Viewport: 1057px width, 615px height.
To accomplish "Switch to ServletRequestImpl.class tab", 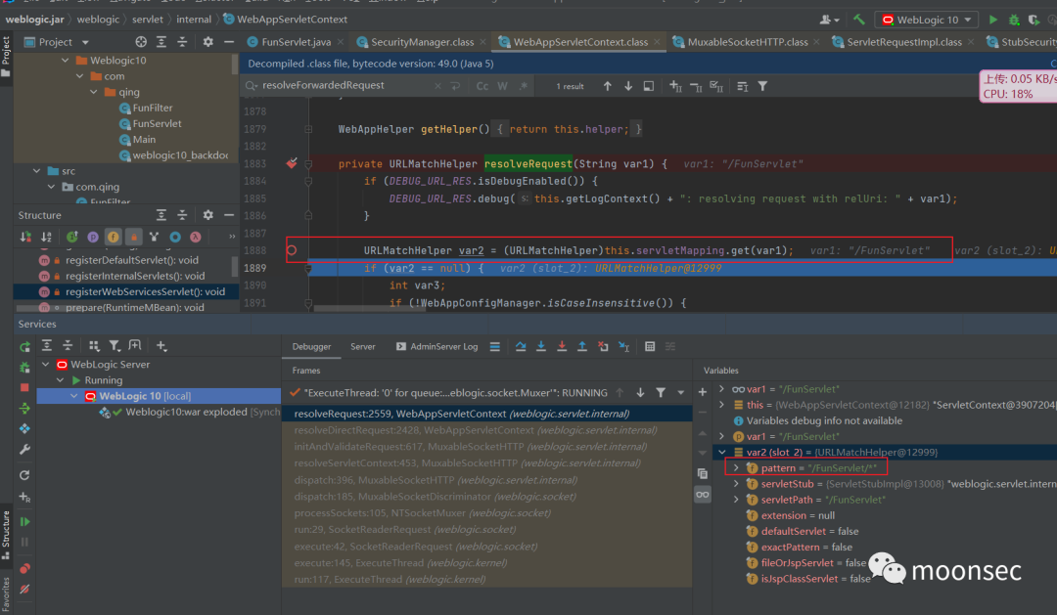I will pyautogui.click(x=904, y=42).
